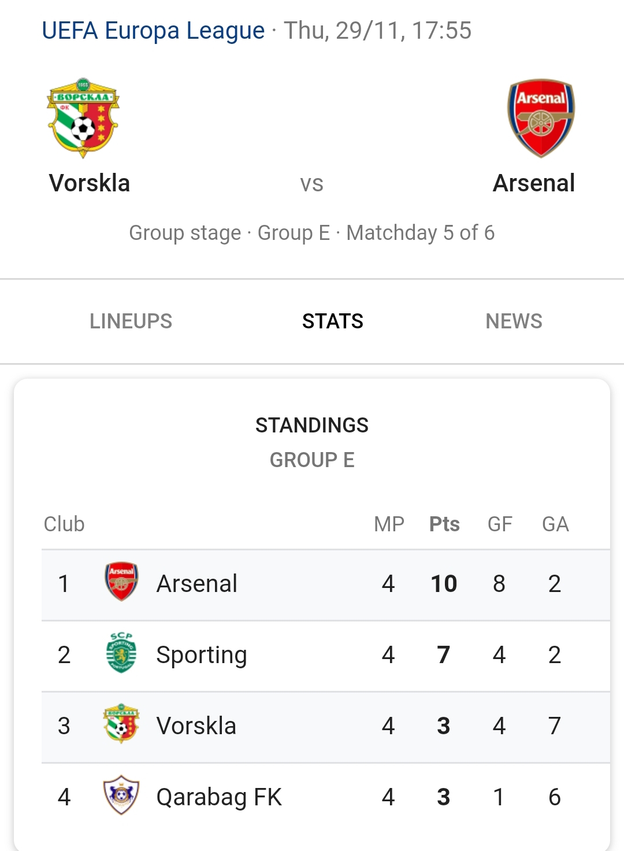This screenshot has width=624, height=851.
Task: Open the LINEUPS tab
Action: coord(131,321)
